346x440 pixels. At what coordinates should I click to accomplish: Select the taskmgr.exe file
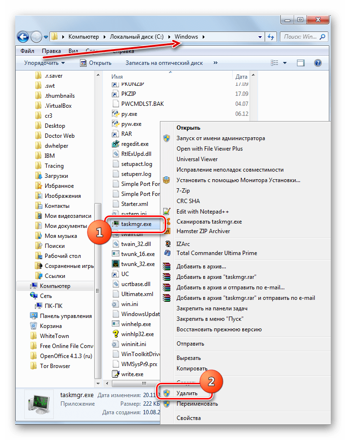pyautogui.click(x=136, y=224)
